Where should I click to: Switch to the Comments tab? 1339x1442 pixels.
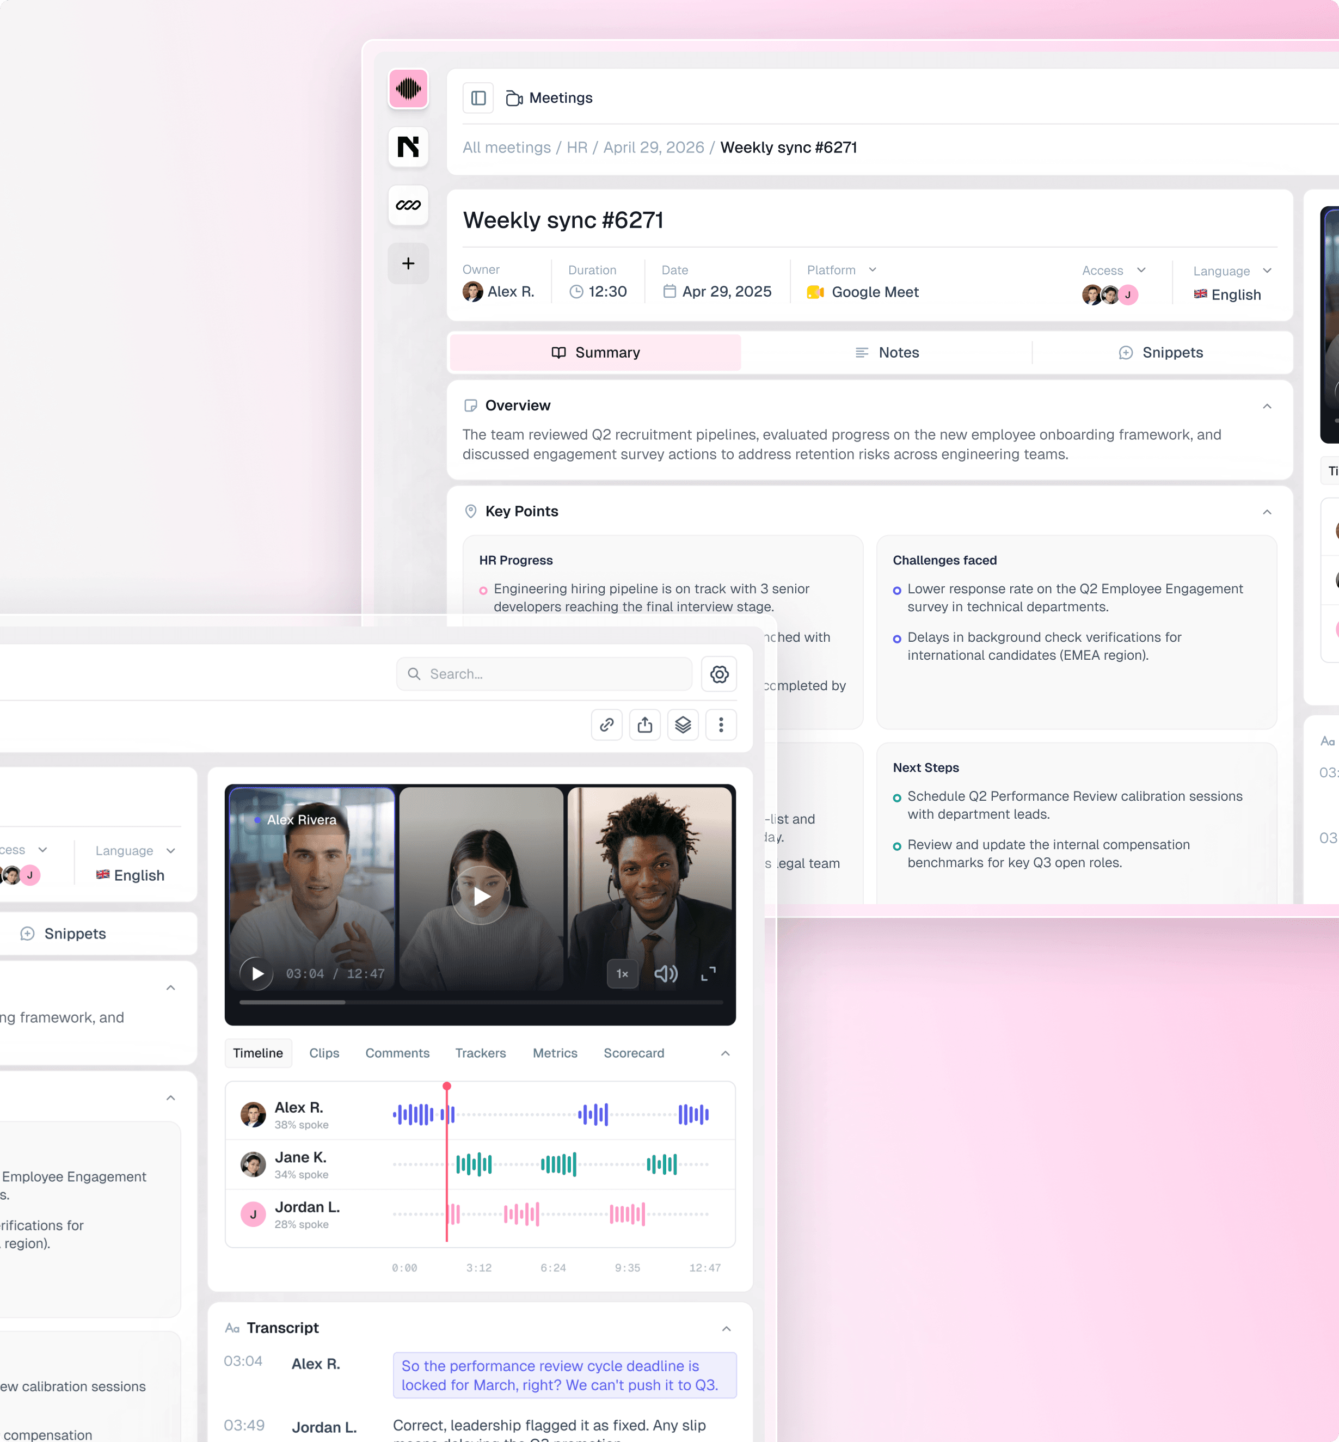pyautogui.click(x=397, y=1053)
